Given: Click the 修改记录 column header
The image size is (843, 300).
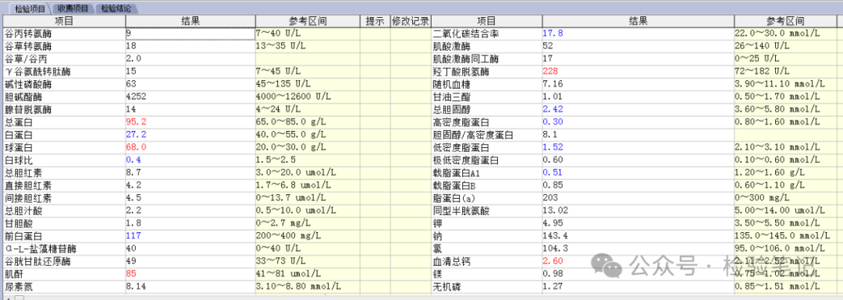Looking at the screenshot, I should [x=411, y=21].
